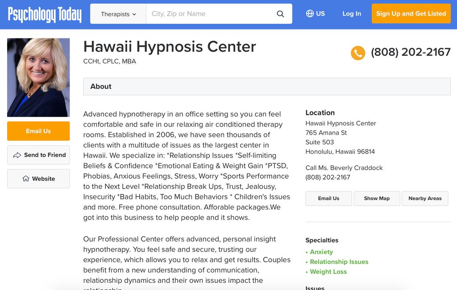Click the Nearby Areas button
457x290 pixels.
point(425,198)
